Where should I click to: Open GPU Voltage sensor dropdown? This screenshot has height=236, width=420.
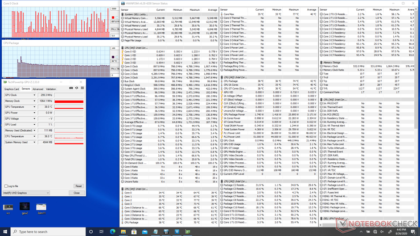34,119
